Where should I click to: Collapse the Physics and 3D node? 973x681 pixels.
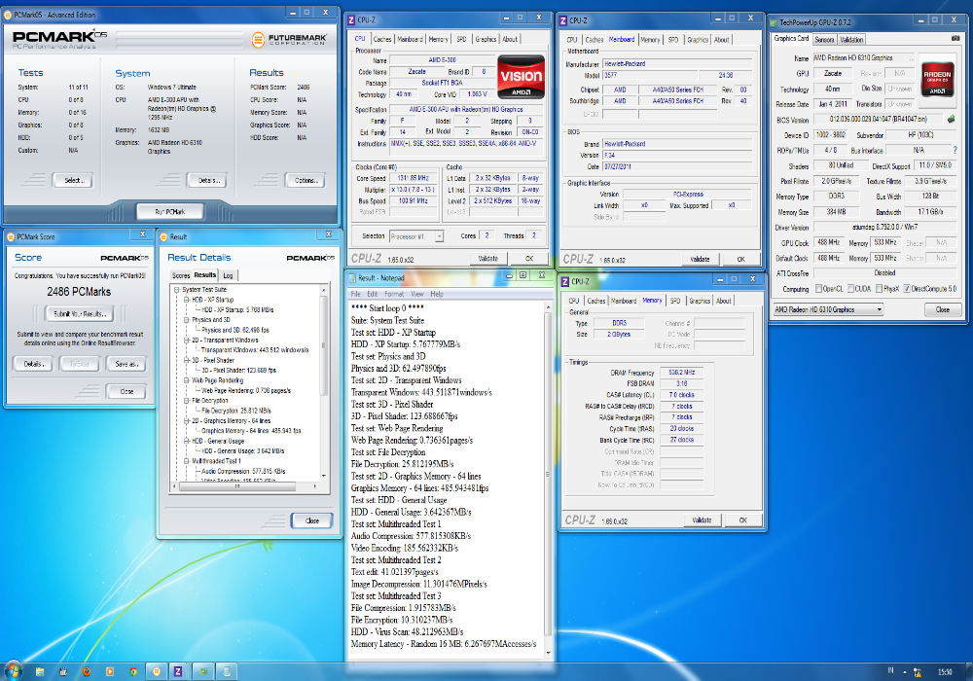click(186, 320)
